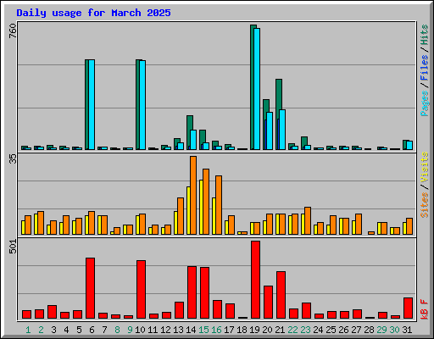Click day label 30 on the x-axis
This screenshot has height=339, width=434.
[394, 330]
